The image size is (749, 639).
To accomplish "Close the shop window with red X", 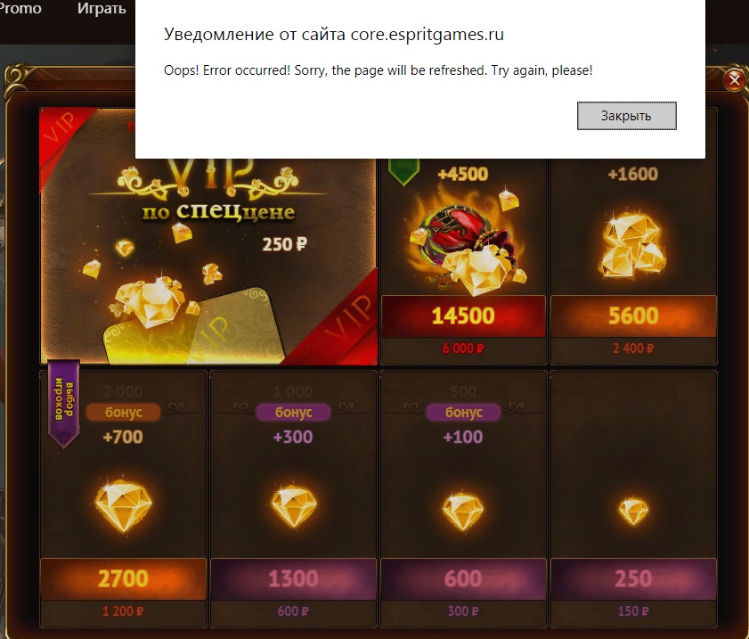I will pos(734,79).
